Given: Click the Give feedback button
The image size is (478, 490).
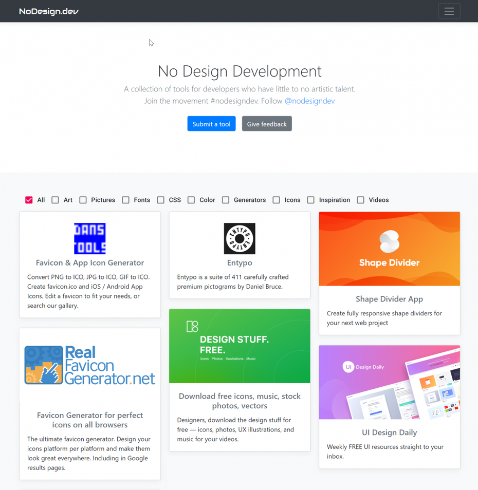Looking at the screenshot, I should click(x=267, y=124).
